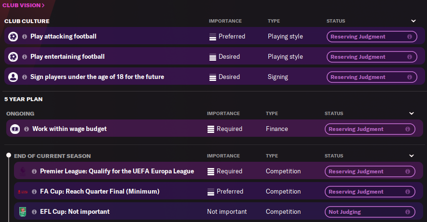Collapse the Club Culture section chevron
The image size is (427, 222).
tap(413, 21)
